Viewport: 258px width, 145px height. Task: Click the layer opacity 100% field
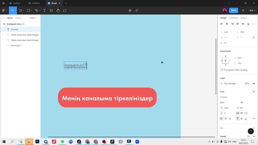pyautogui.click(x=247, y=83)
